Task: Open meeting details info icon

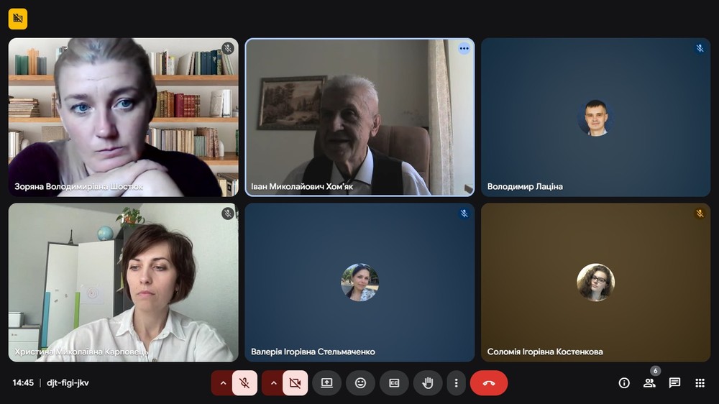Action: (x=624, y=383)
